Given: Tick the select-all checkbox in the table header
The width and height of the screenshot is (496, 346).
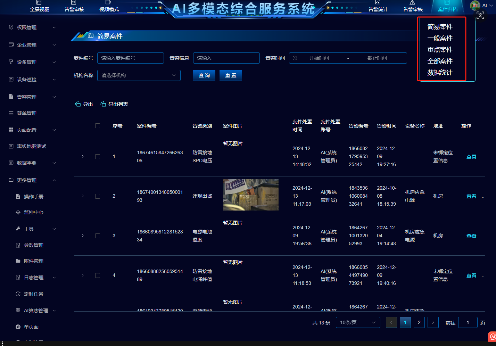Looking at the screenshot, I should click(x=98, y=126).
